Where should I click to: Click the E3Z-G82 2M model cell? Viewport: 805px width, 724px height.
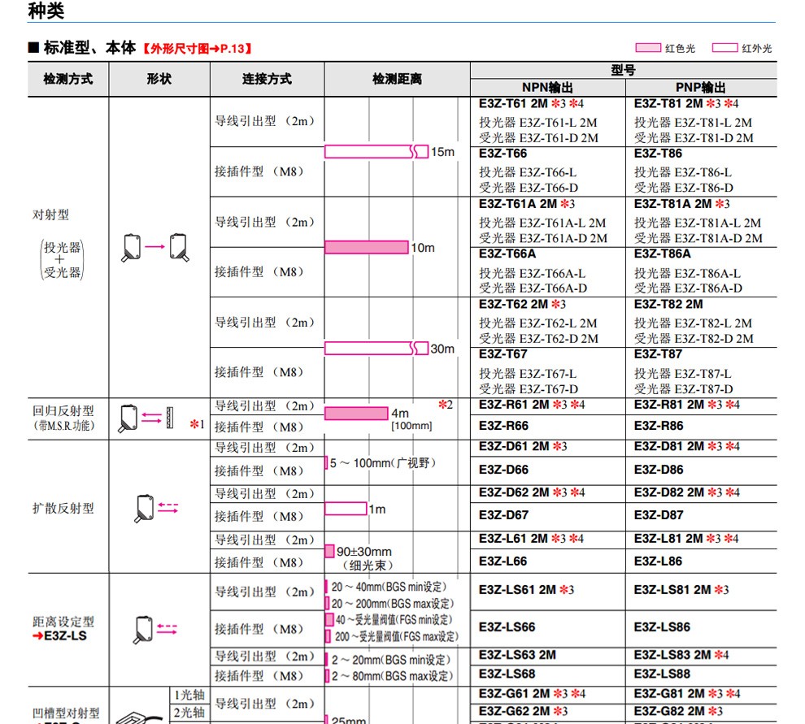701,712
